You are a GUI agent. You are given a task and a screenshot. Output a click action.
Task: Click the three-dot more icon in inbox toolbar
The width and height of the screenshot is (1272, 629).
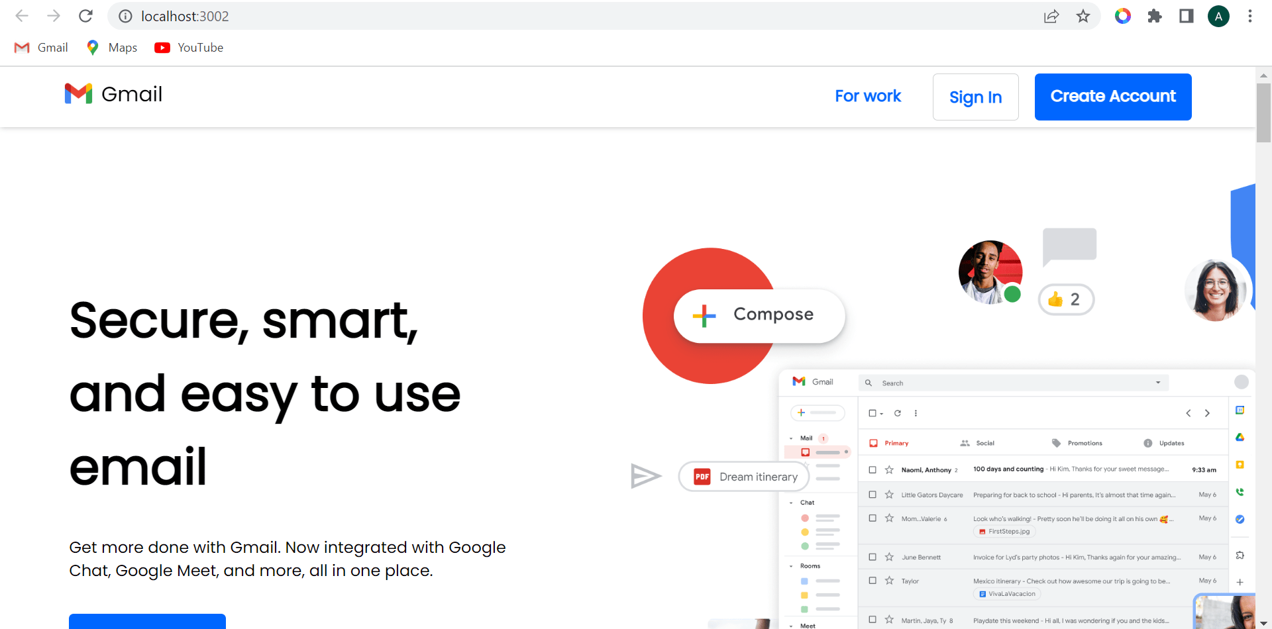click(916, 413)
